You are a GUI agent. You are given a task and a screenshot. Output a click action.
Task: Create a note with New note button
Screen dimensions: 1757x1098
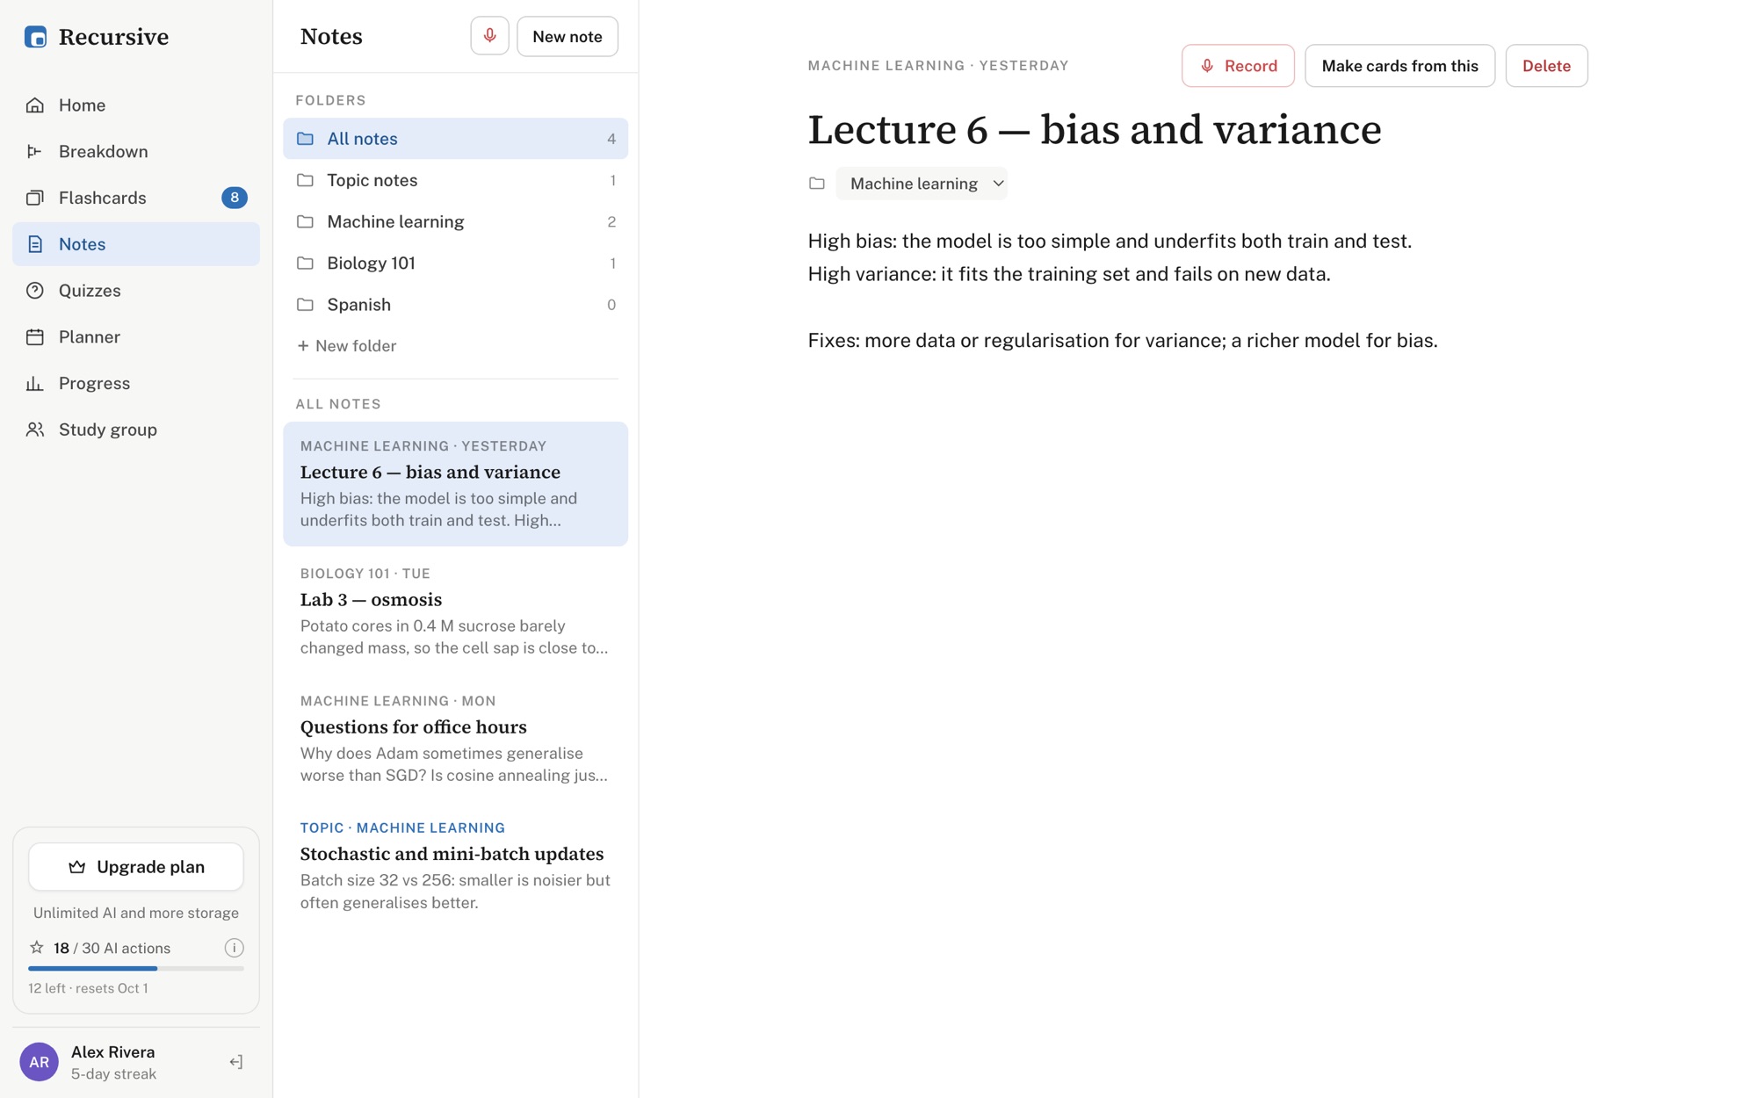point(568,36)
